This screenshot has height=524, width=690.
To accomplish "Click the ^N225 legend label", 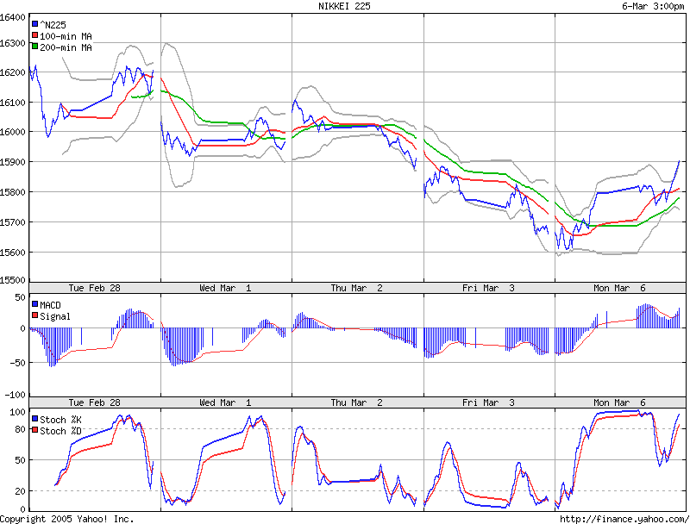I will [53, 25].
